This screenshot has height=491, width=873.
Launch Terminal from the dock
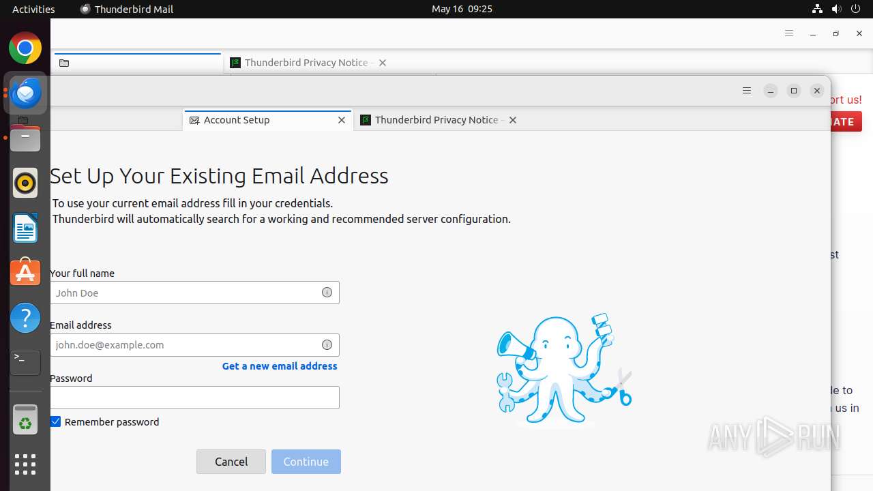(x=25, y=362)
